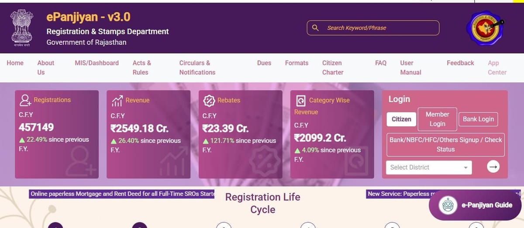
Task: Go to the Citizen Charter page
Action: pos(333,68)
